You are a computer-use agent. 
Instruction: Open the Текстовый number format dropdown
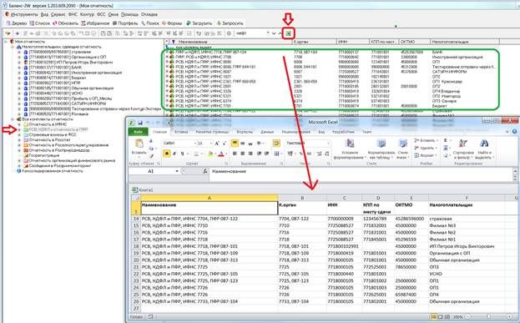click(328, 143)
